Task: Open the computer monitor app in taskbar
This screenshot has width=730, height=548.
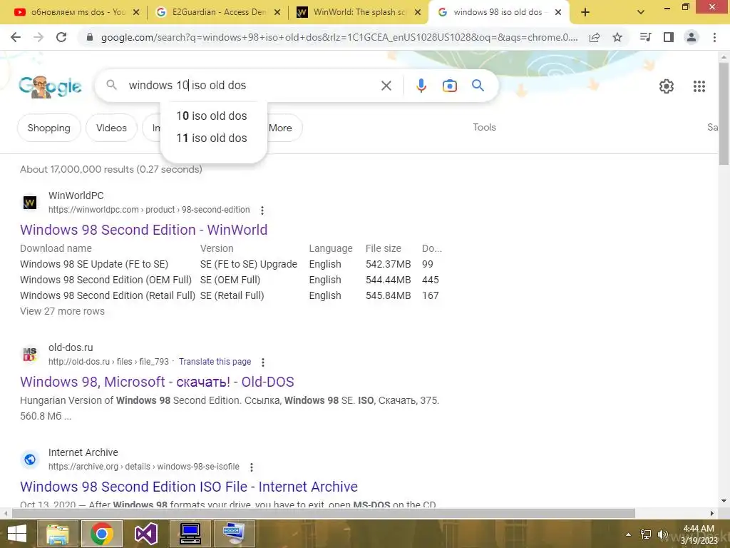Action: 190,534
